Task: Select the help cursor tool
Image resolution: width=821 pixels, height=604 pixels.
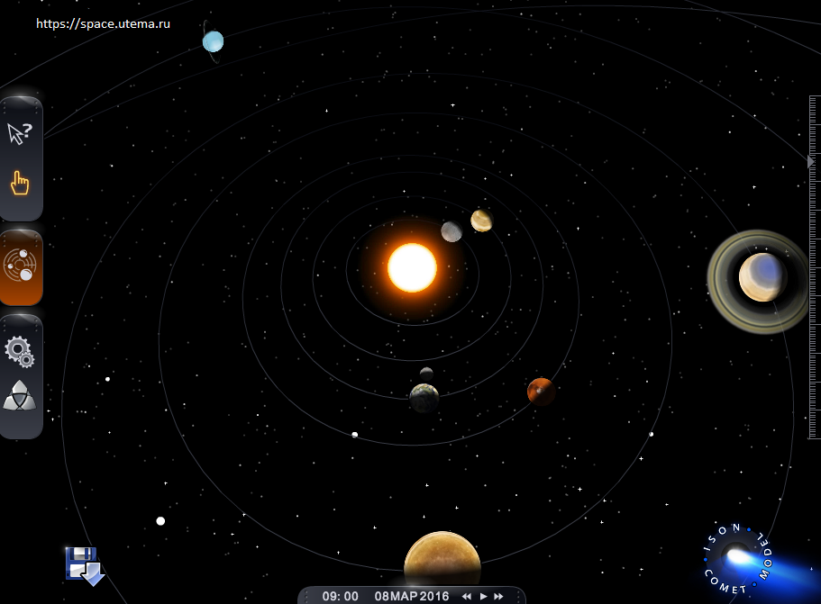Action: [20, 134]
